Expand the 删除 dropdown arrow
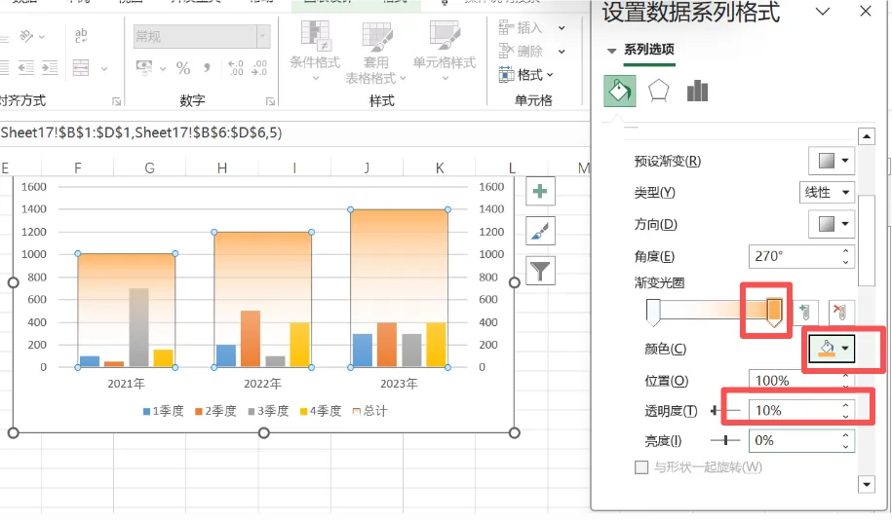Viewport: 892px width, 520px height. pyautogui.click(x=562, y=52)
